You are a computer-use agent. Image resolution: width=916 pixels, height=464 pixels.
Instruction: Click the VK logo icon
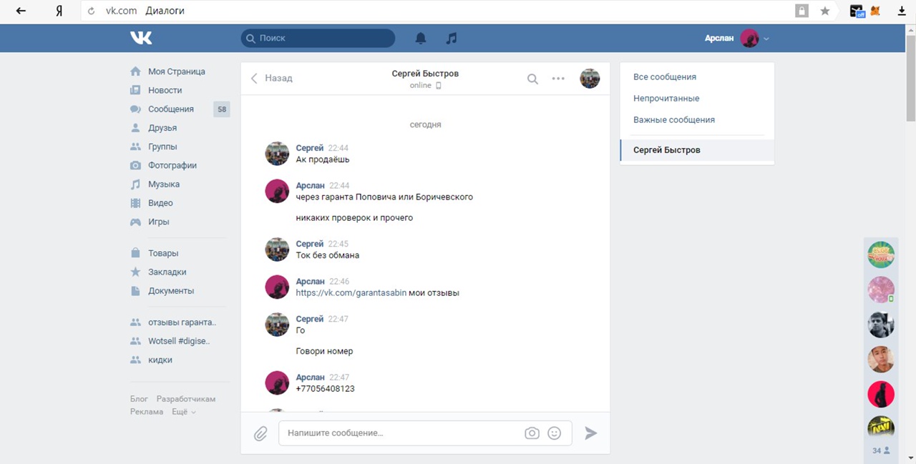[x=141, y=38]
